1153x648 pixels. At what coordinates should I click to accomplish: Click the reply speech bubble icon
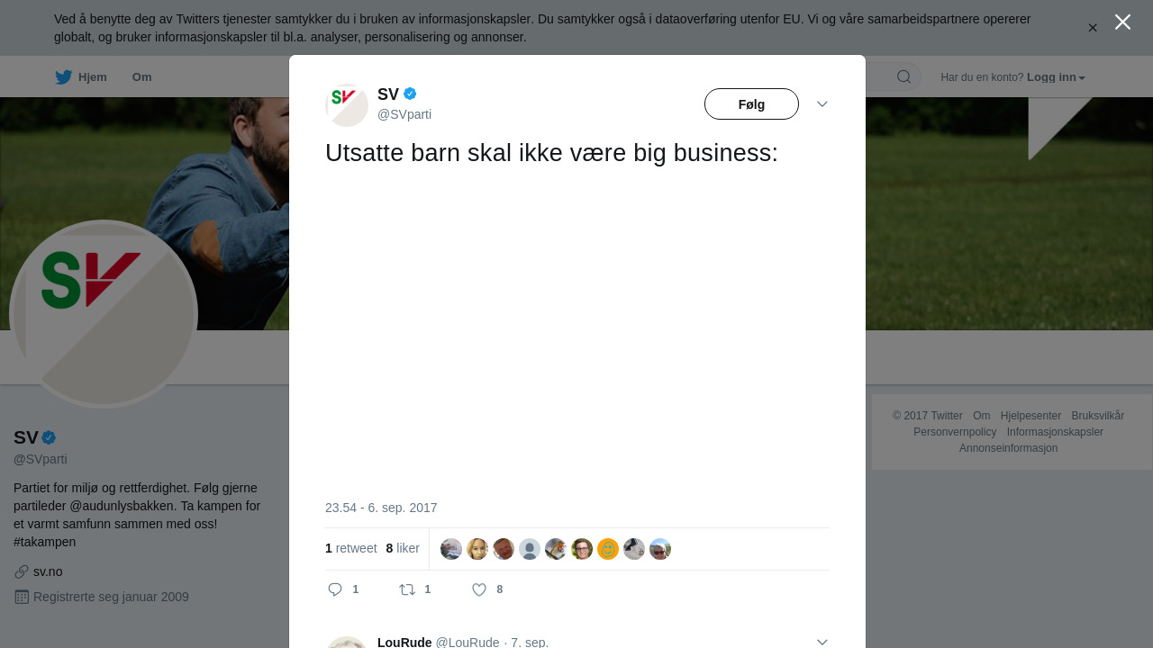335,589
